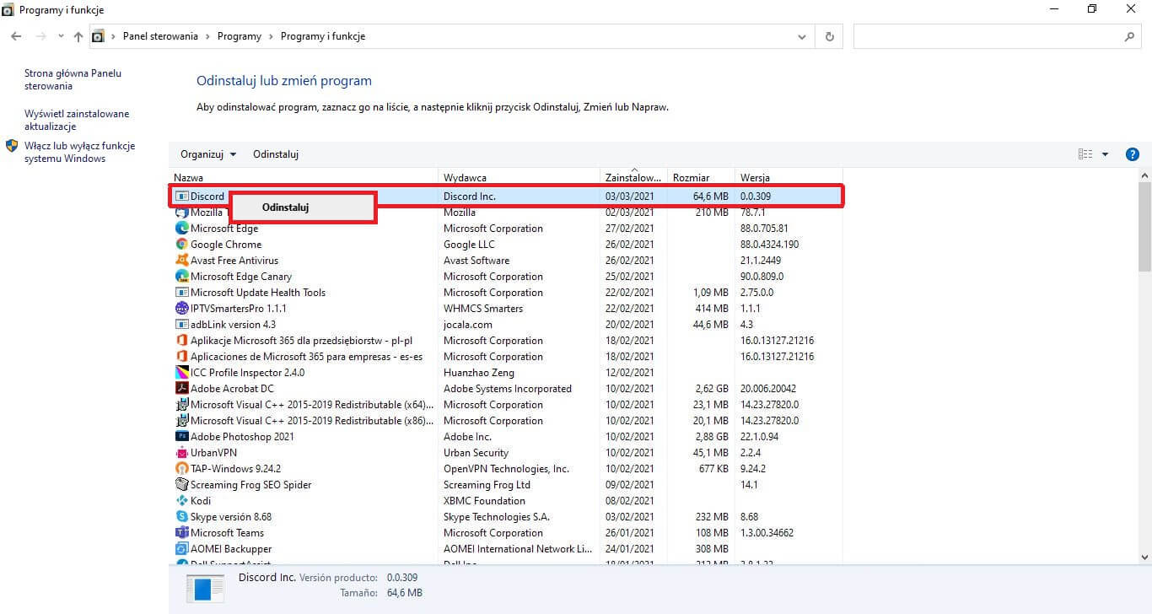Click the adbLink version 4.3 icon
This screenshot has height=614, width=1152.
pyautogui.click(x=181, y=325)
